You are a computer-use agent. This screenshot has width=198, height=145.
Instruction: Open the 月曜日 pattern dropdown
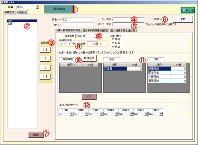[81, 114]
